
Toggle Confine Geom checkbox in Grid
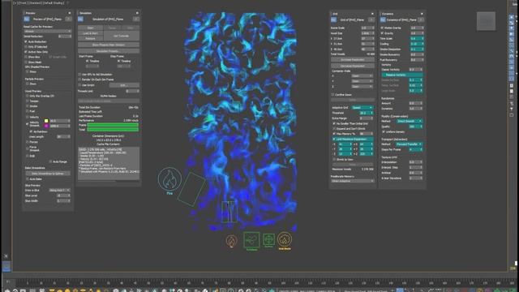point(333,95)
